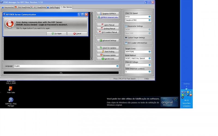The image size is (218, 136).
Task: Click the dark circular C tray icon
Action: [x=185, y=92]
